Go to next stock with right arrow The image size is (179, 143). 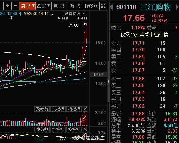[177, 7]
